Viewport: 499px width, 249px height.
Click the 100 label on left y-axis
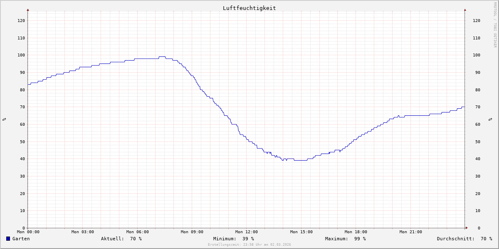pos(21,55)
